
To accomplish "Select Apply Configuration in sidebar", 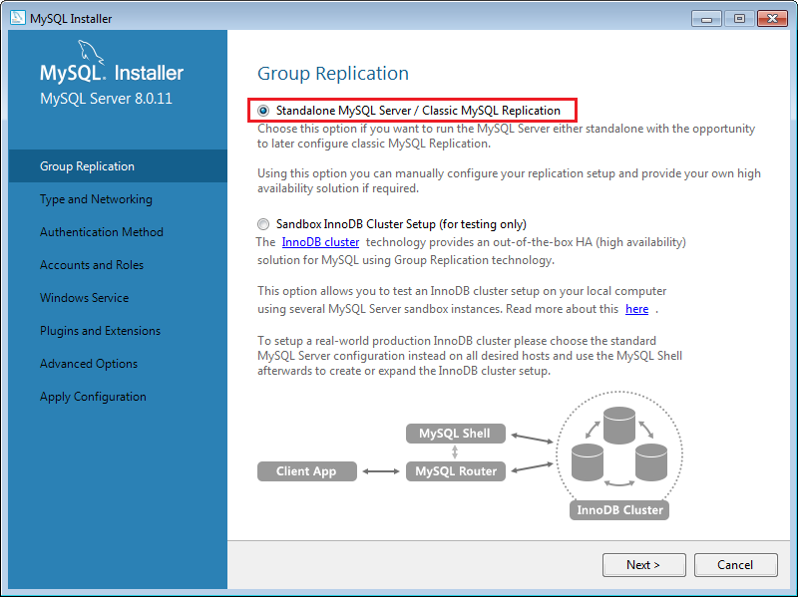I will [93, 397].
